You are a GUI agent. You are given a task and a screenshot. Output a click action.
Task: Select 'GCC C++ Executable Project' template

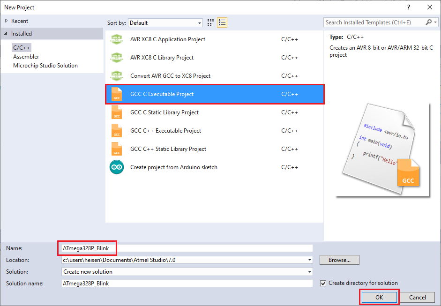click(x=214, y=131)
